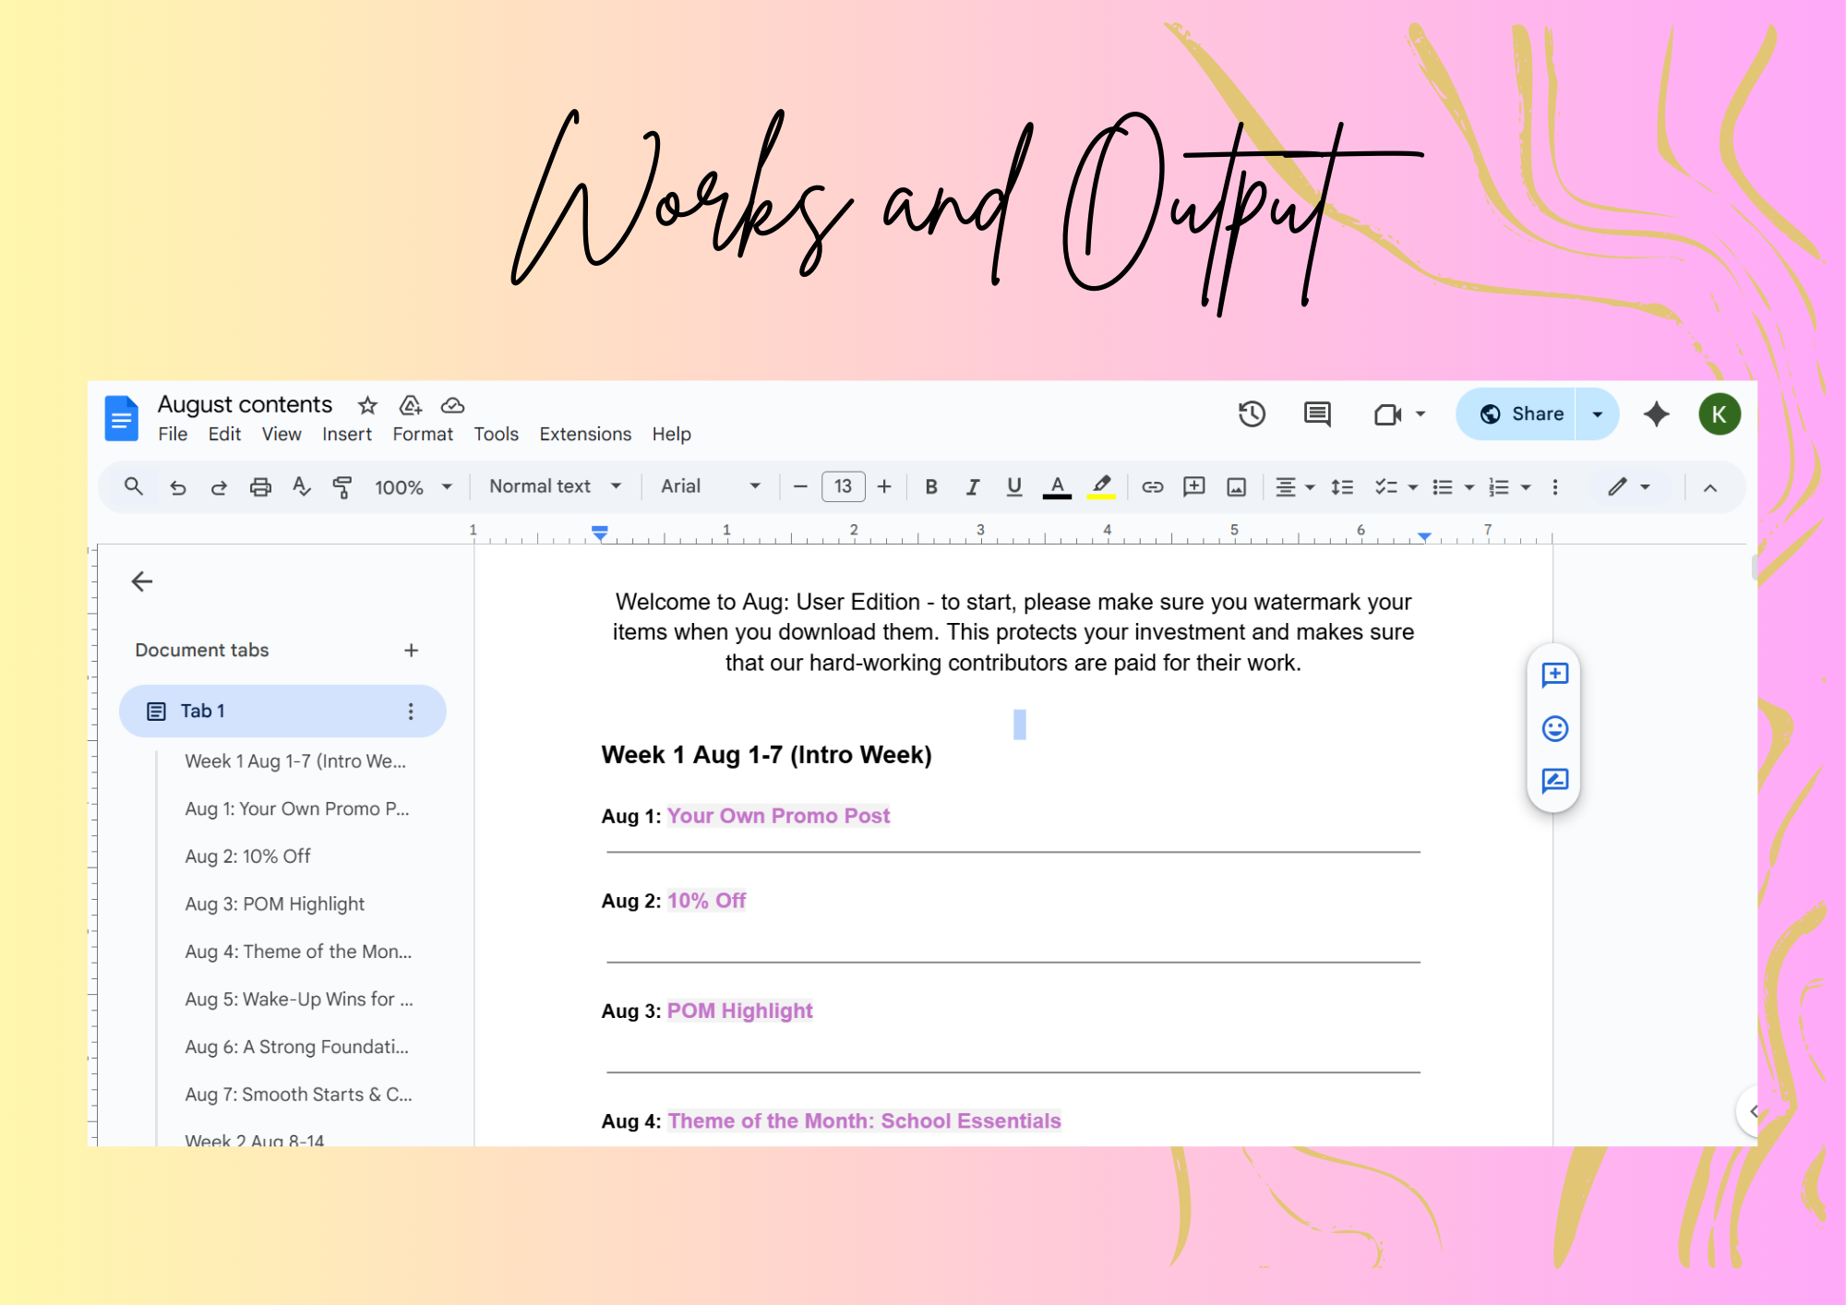Click the insert link icon
Screen dimensions: 1846x1305
coord(1152,486)
